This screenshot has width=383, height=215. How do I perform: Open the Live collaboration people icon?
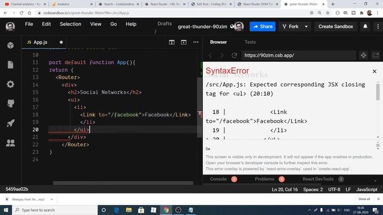tap(10, 143)
